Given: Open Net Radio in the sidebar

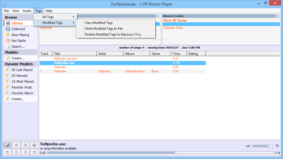Looking at the screenshot, I should pos(19,41).
